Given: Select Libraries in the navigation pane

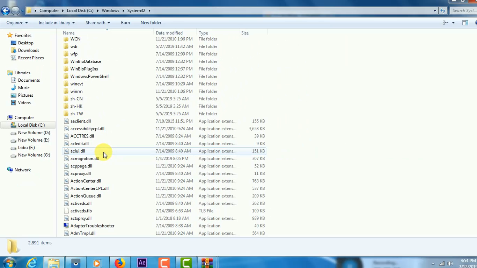Looking at the screenshot, I should point(22,73).
